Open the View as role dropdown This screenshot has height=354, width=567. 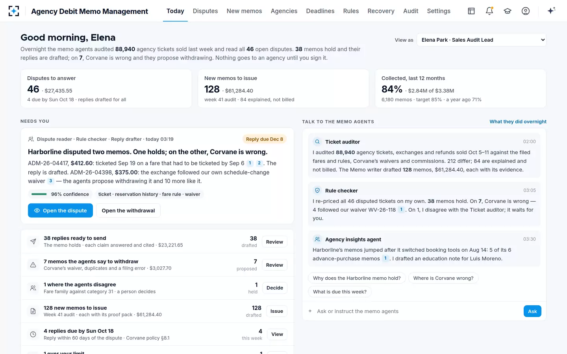point(481,40)
